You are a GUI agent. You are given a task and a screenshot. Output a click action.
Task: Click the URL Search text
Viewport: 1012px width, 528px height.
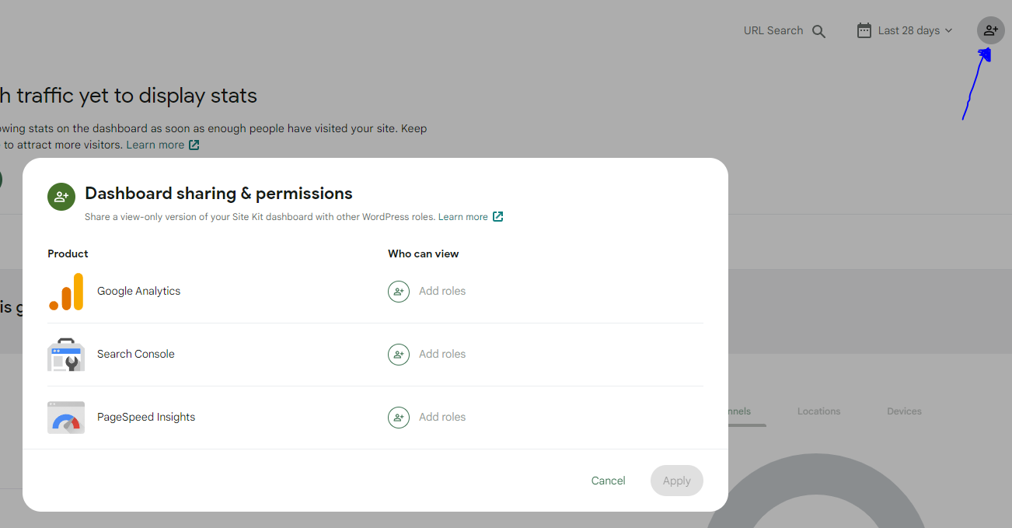click(x=773, y=30)
